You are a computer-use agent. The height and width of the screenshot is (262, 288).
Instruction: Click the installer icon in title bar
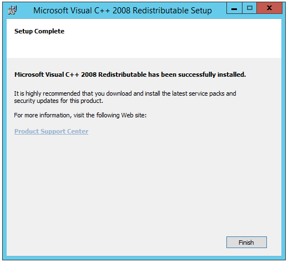(x=13, y=10)
